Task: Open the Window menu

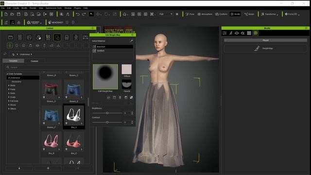Action: click(68, 8)
